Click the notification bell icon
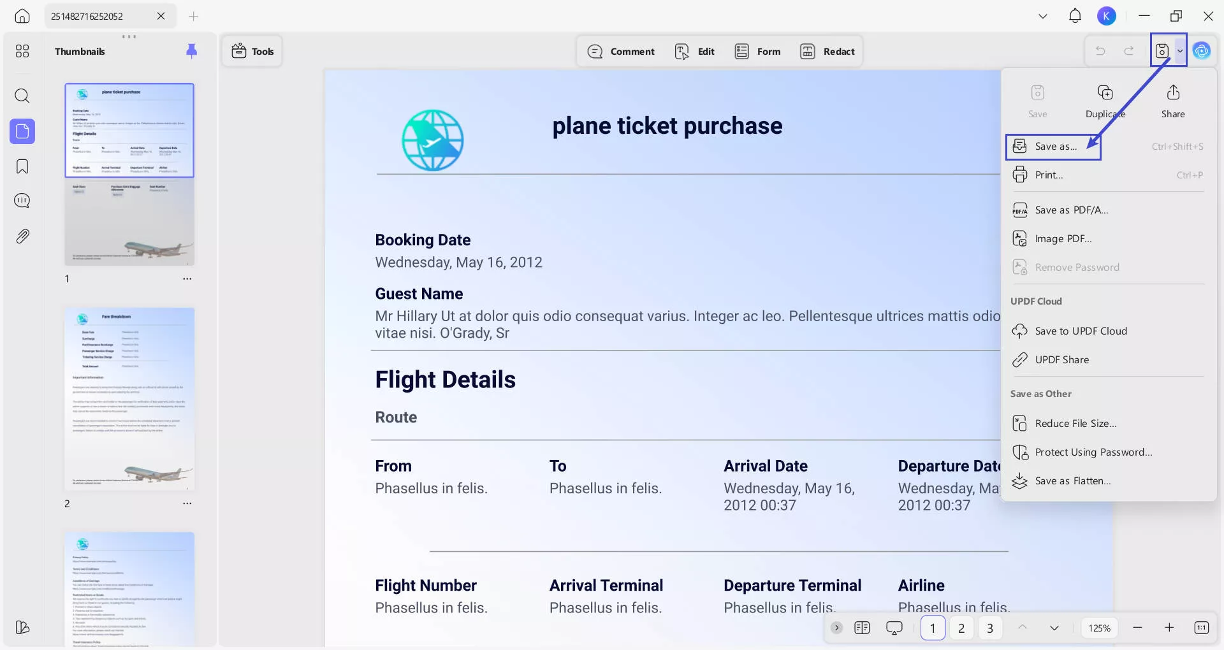Image resolution: width=1224 pixels, height=650 pixels. (x=1075, y=16)
